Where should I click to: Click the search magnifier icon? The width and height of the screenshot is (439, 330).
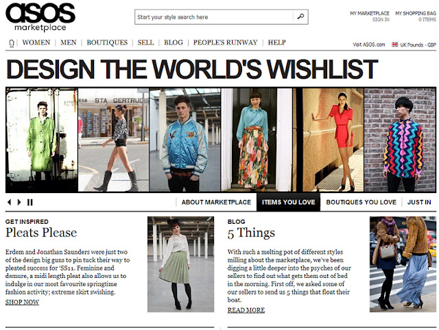(300, 16)
